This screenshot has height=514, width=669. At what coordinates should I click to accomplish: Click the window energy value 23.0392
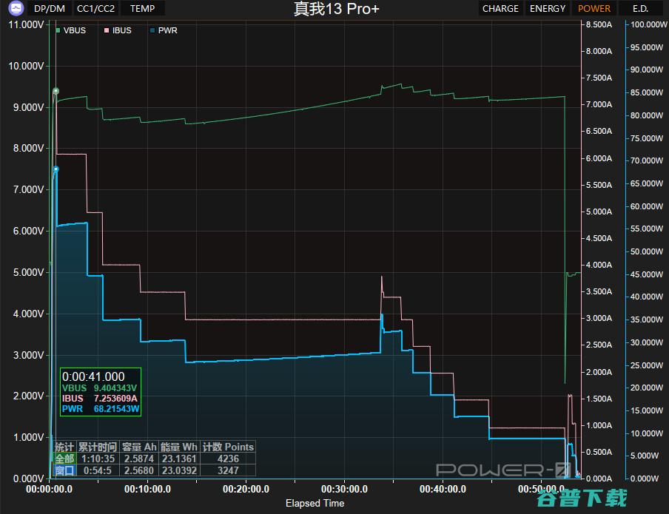[x=179, y=470]
